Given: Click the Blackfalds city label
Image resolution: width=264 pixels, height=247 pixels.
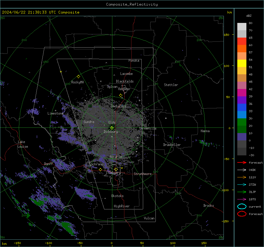Looking at the screenshot, I should 125,81.
